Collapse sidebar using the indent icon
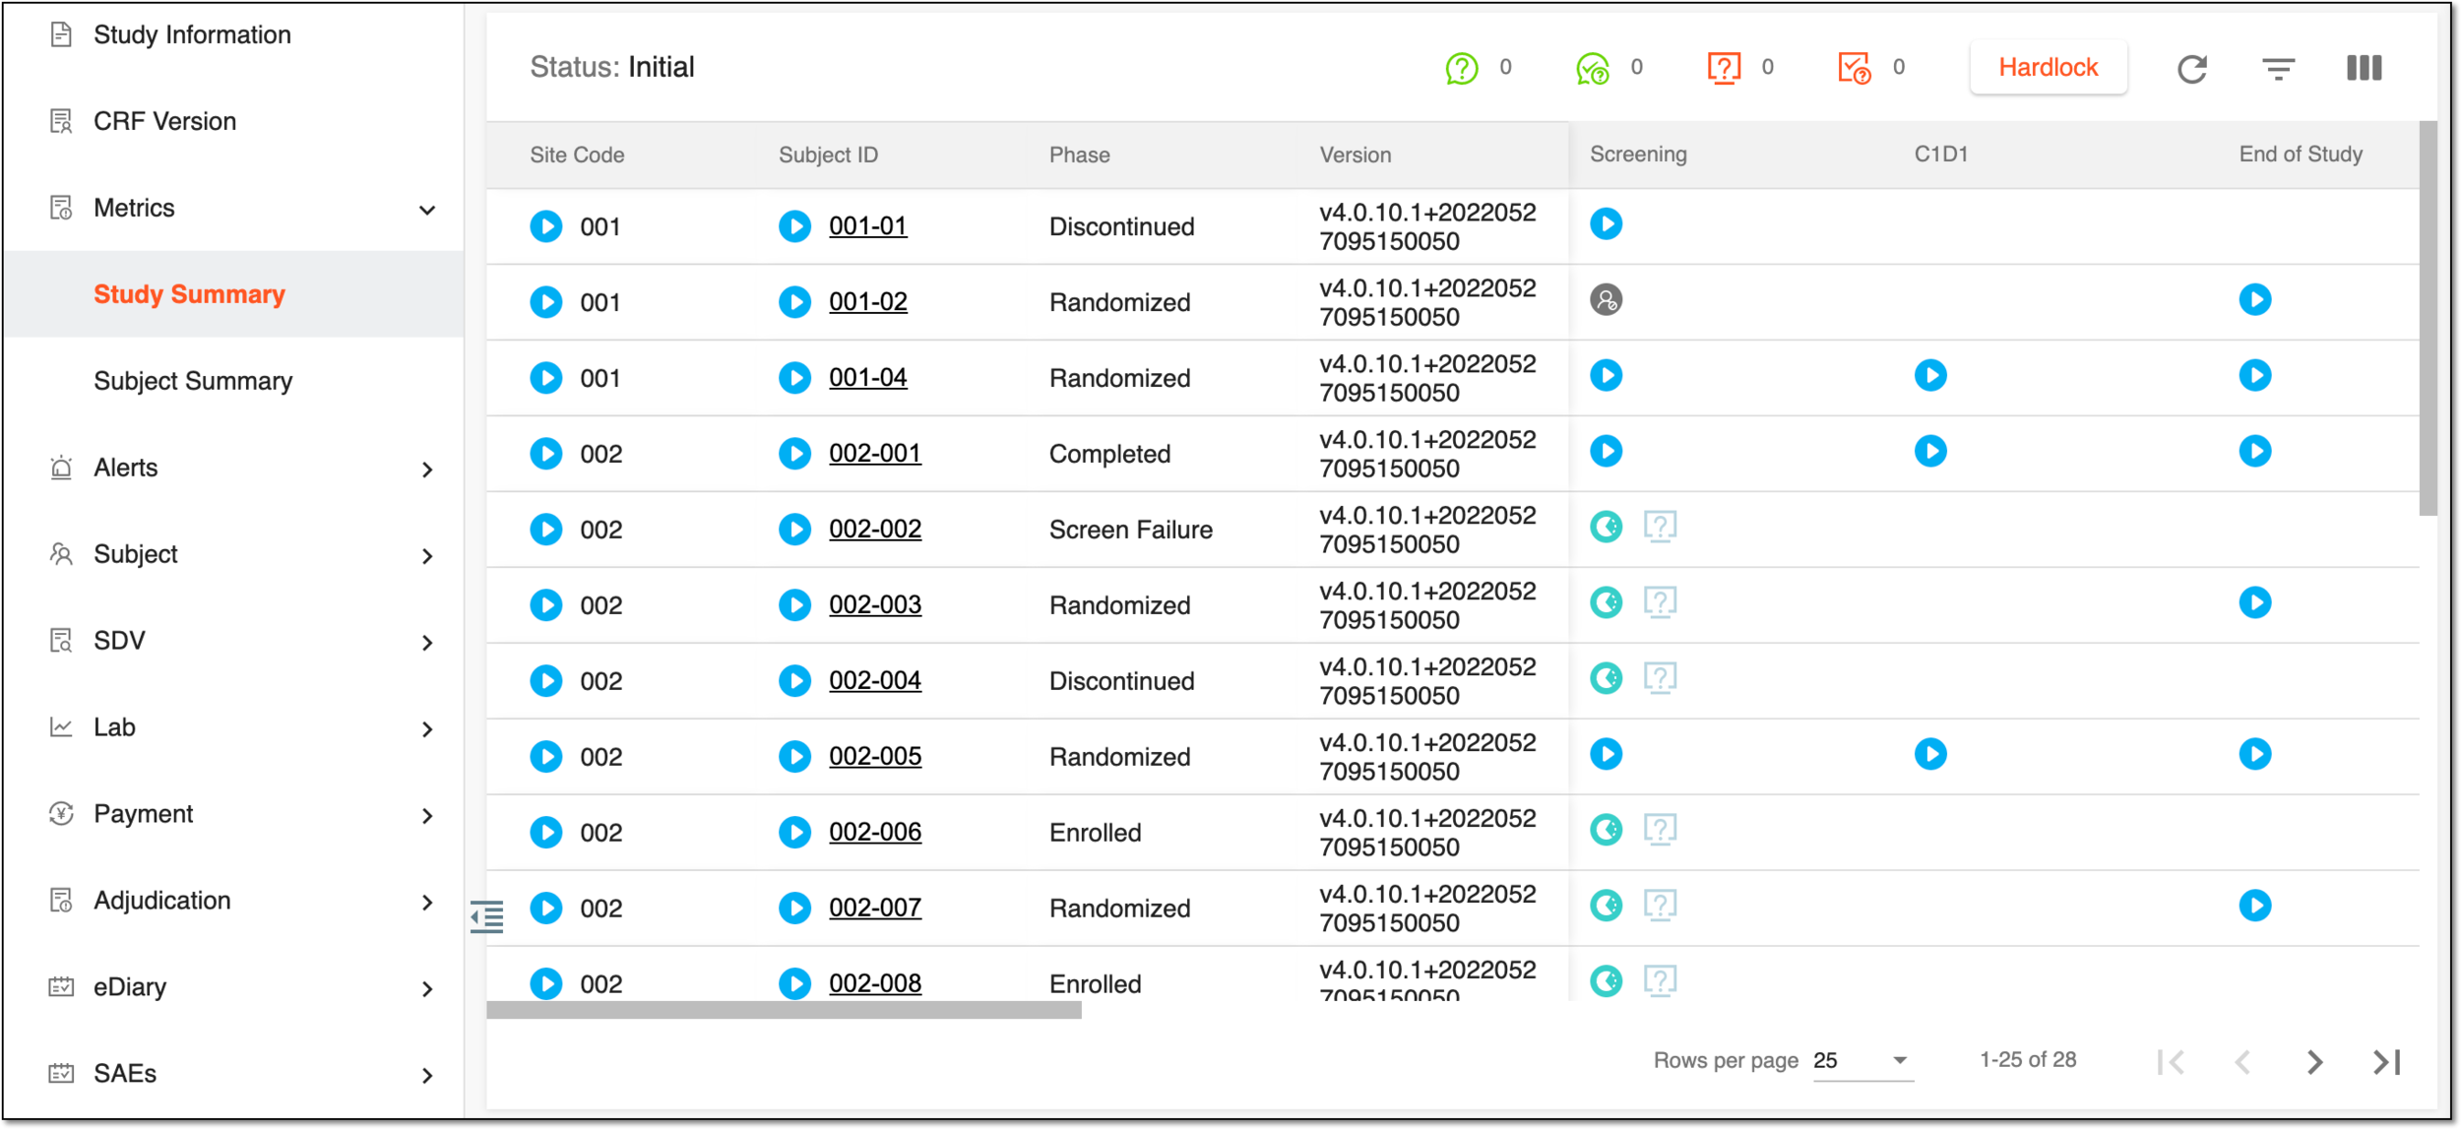This screenshot has width=2461, height=1129. click(487, 916)
